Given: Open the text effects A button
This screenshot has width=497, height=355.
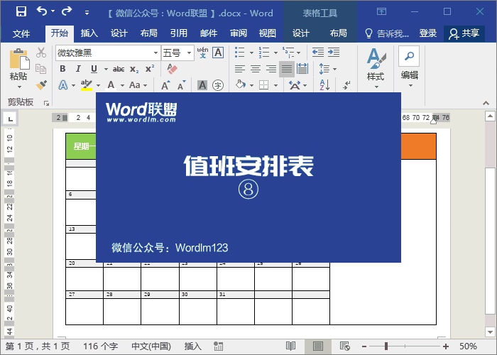Looking at the screenshot, I should tap(63, 85).
